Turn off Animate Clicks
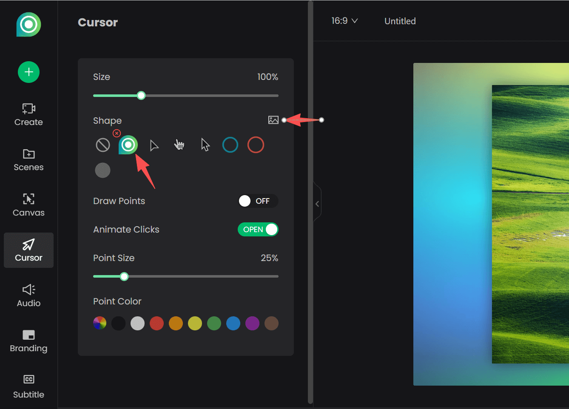569x409 pixels. click(258, 229)
